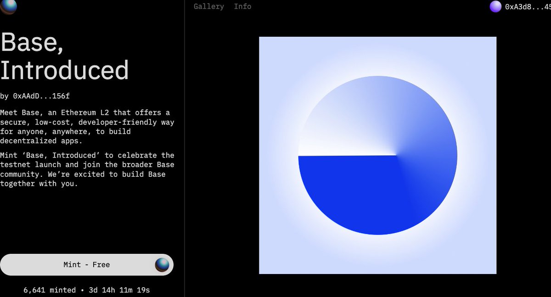The height and width of the screenshot is (297, 551).
Task: Click the orb icon inside Mint button
Action: coord(162,264)
